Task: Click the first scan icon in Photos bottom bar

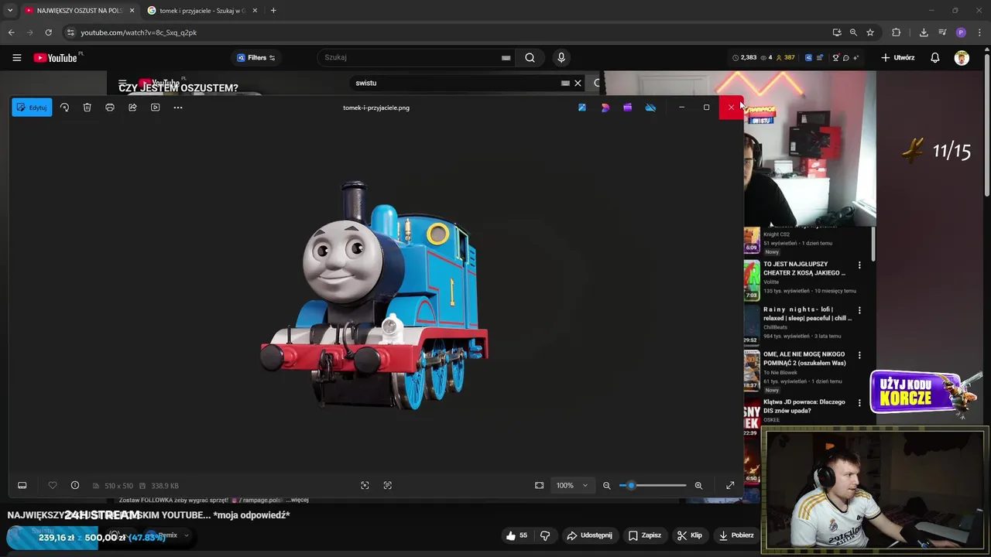Action: point(365,486)
